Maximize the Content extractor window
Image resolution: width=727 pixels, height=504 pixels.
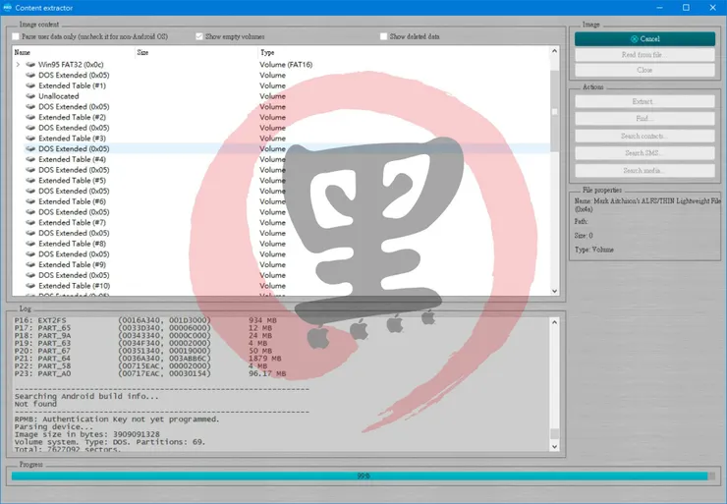686,8
